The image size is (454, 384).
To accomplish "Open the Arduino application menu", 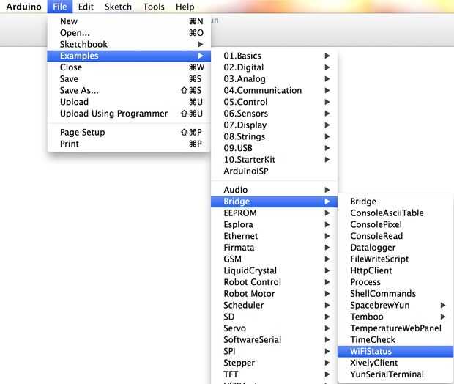I will tap(23, 7).
